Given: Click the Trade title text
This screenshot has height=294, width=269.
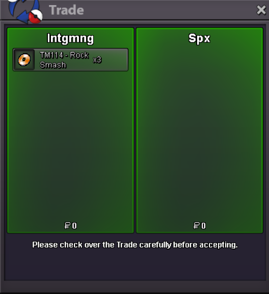Looking at the screenshot, I should [x=66, y=10].
